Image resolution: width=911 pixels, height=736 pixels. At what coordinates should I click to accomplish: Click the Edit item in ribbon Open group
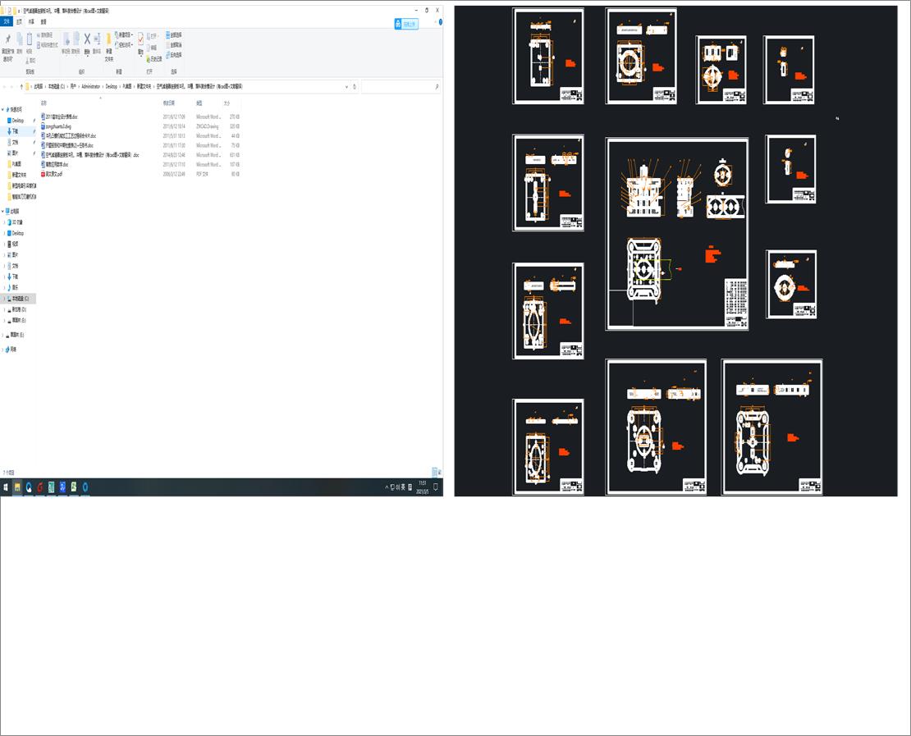(x=152, y=48)
